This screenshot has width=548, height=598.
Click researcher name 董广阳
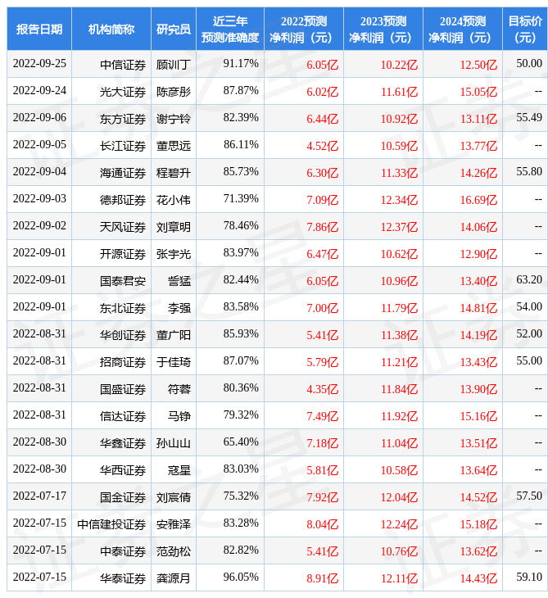pos(173,335)
